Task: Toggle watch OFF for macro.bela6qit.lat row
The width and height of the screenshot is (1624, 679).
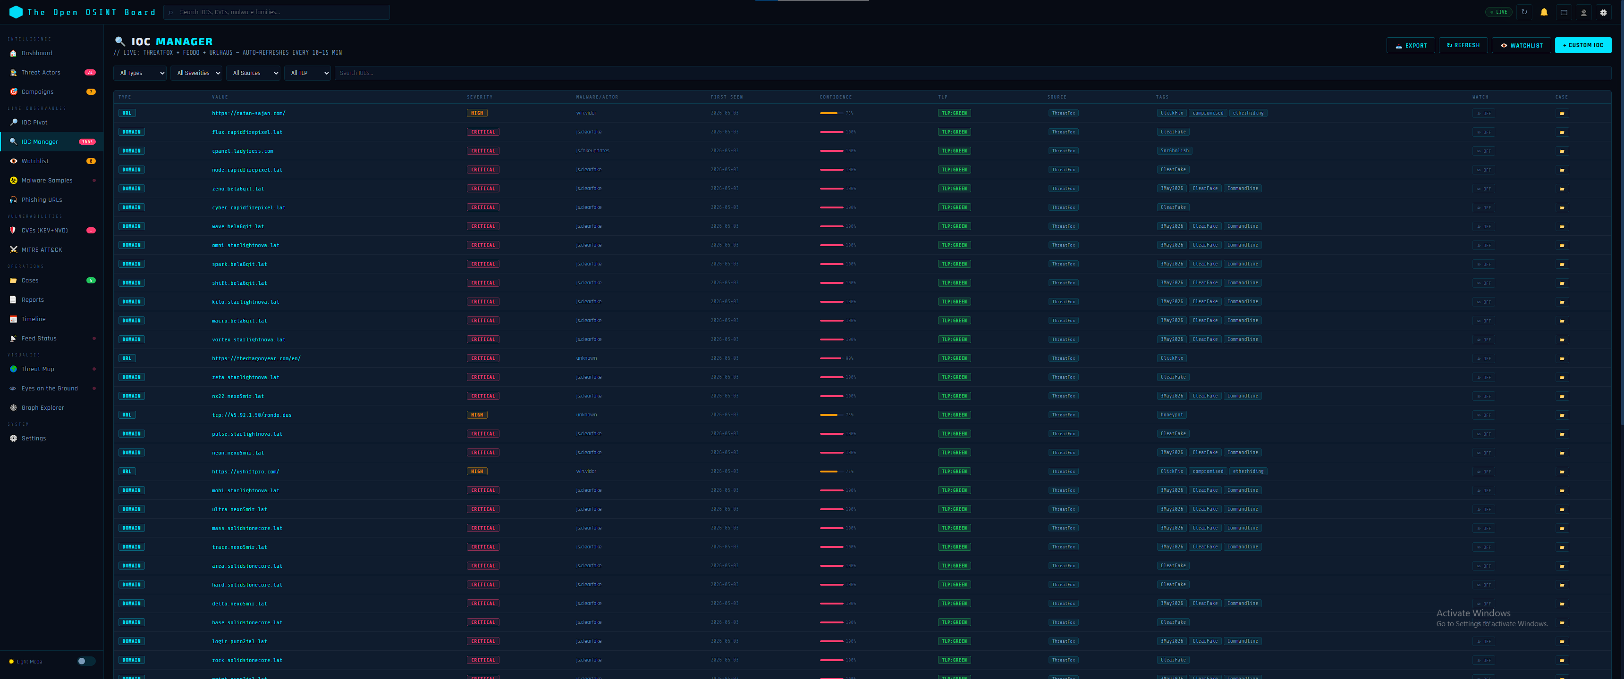Action: pyautogui.click(x=1483, y=321)
